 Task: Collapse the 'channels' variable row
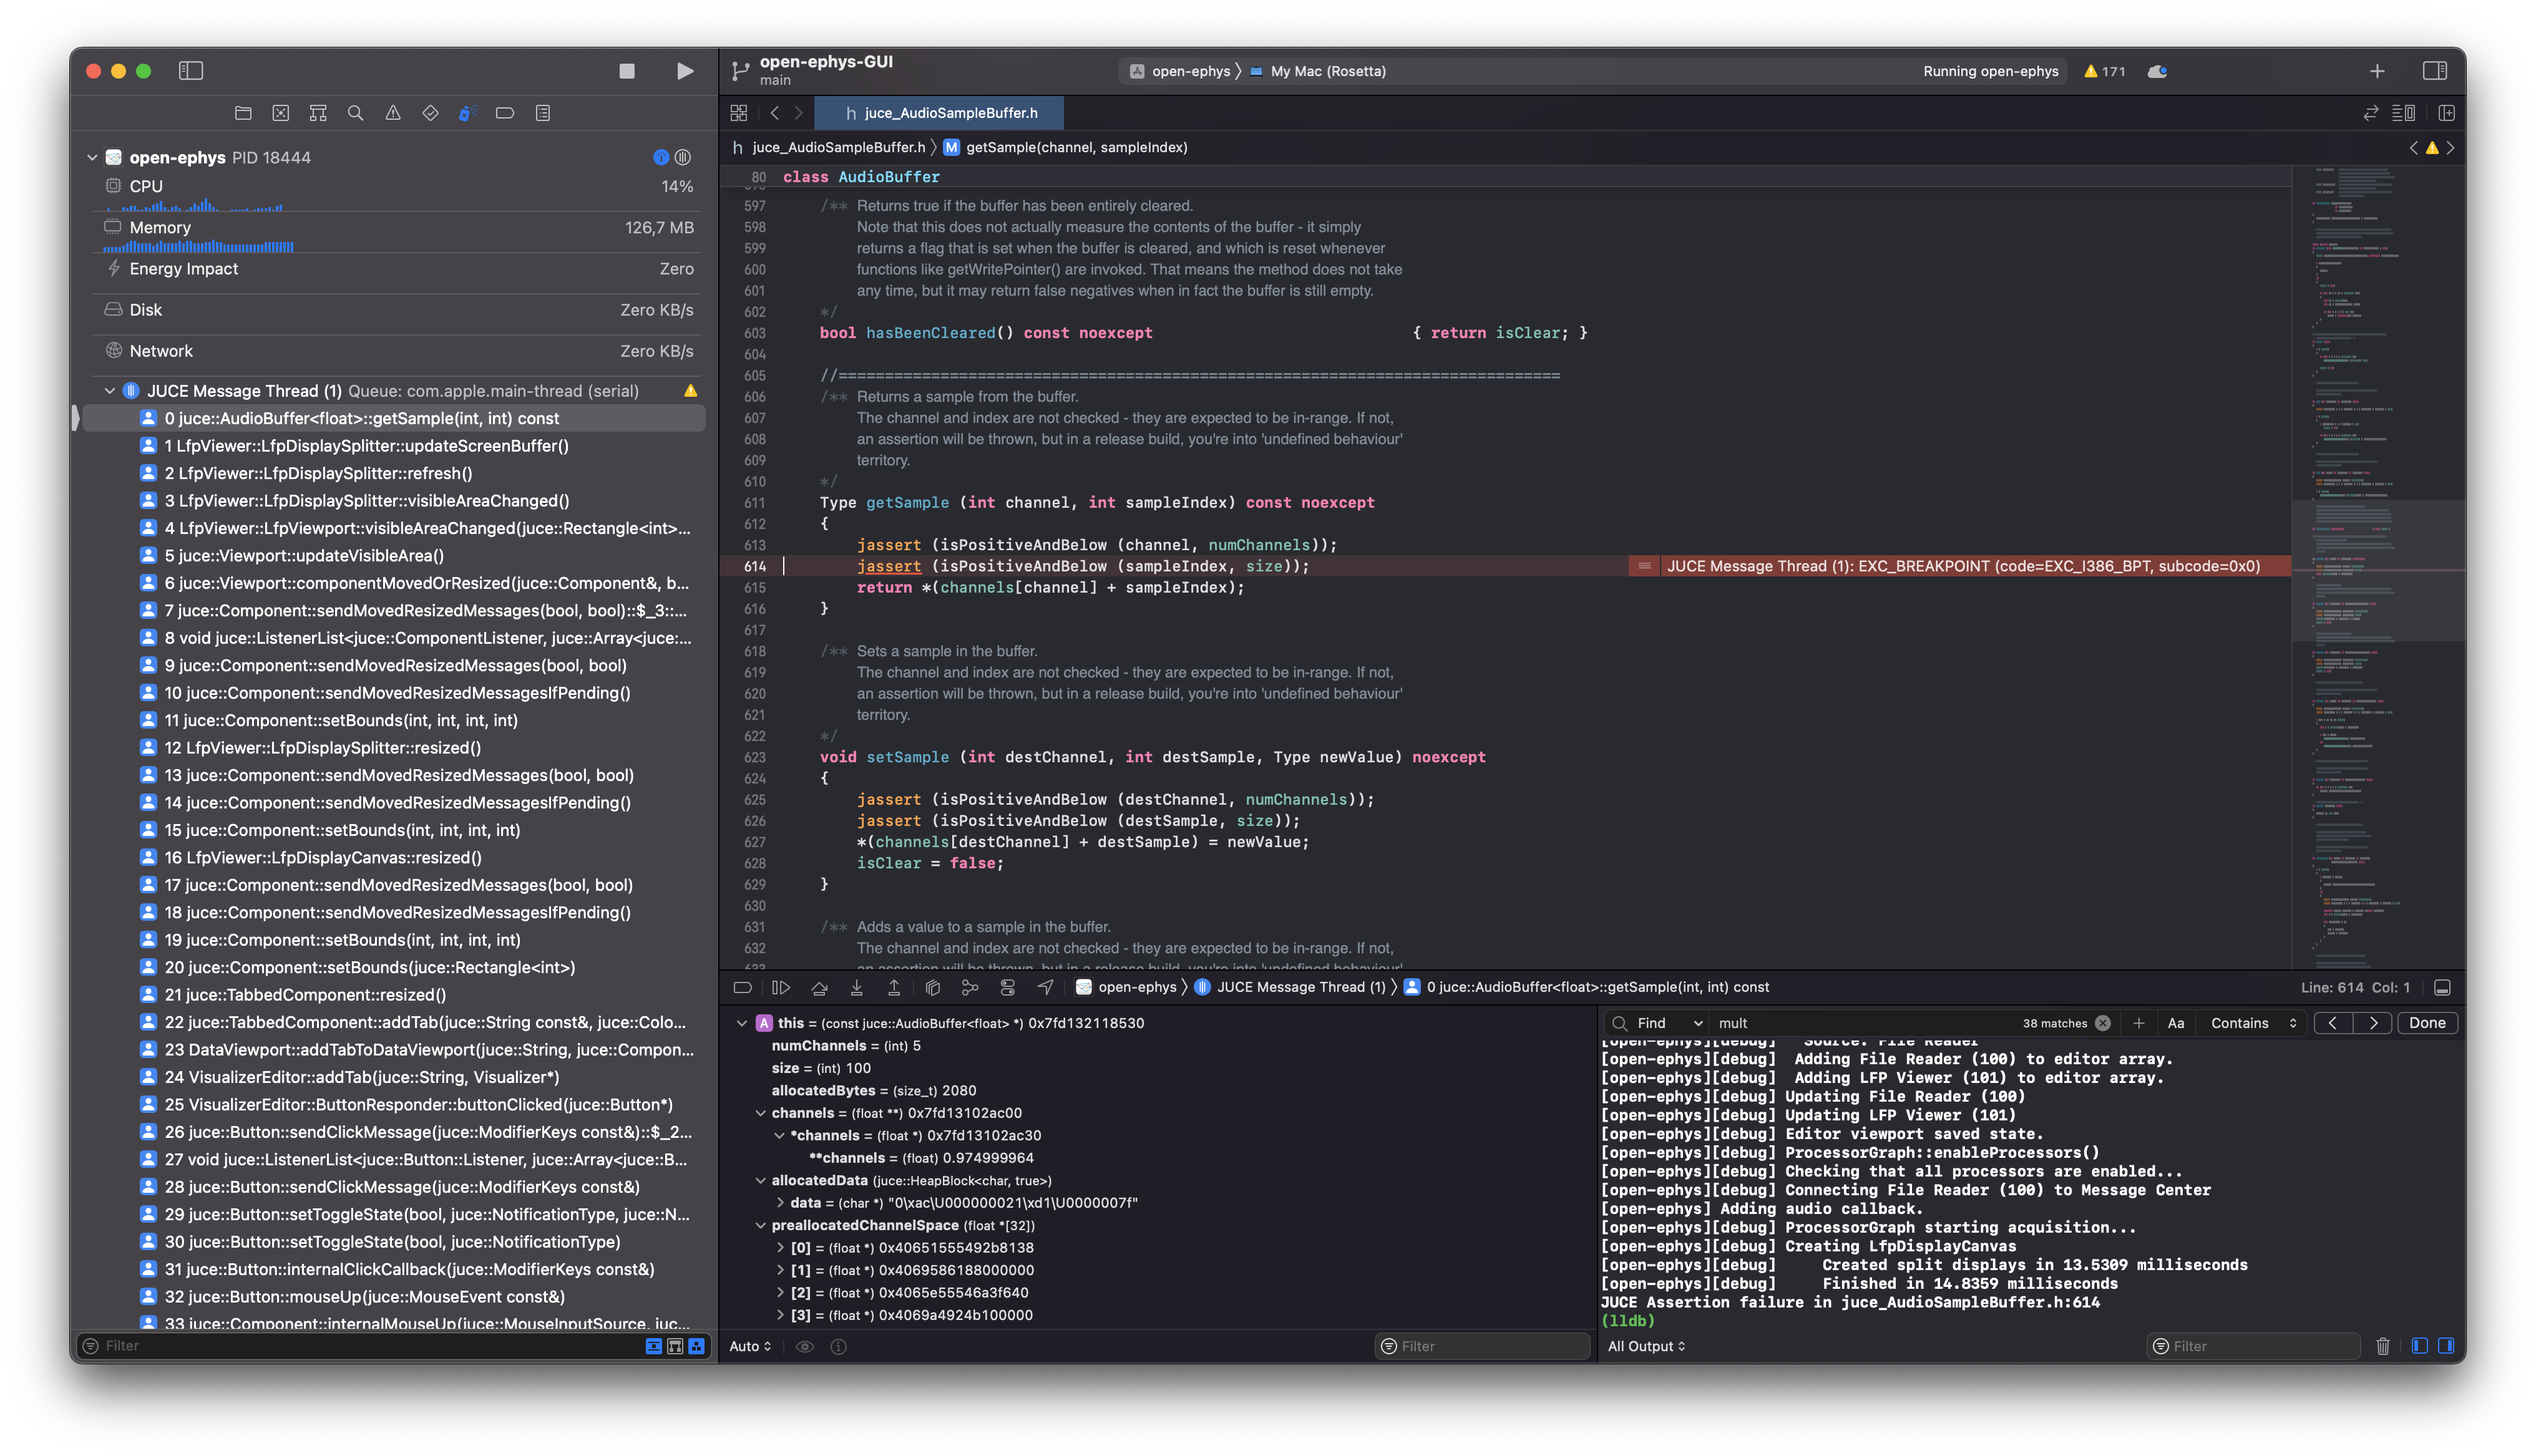click(760, 1113)
